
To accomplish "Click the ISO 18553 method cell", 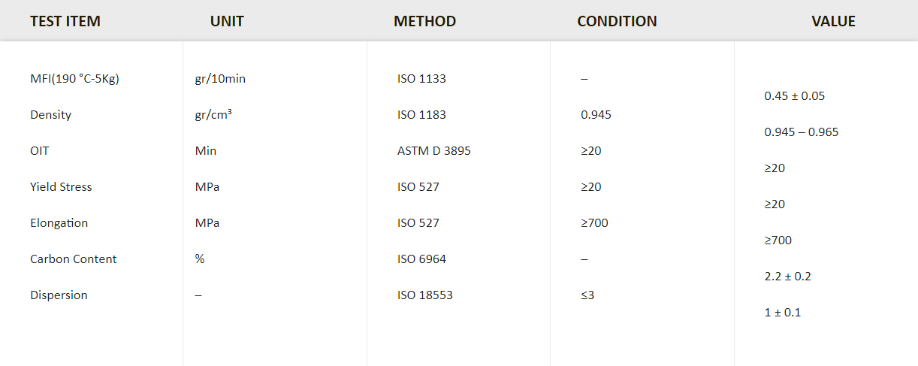I will pyautogui.click(x=425, y=295).
